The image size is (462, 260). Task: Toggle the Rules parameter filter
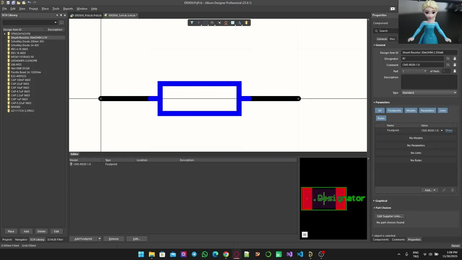pos(381,118)
